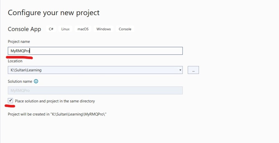The width and height of the screenshot is (279, 143).
Task: Click the 'Project name' label
Action: click(19, 42)
